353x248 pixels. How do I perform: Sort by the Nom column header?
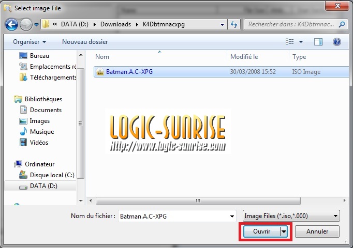click(x=102, y=57)
